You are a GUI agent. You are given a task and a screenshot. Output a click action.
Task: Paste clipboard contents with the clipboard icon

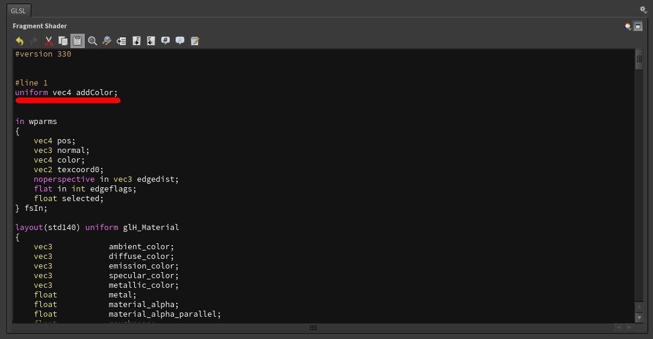pos(78,41)
